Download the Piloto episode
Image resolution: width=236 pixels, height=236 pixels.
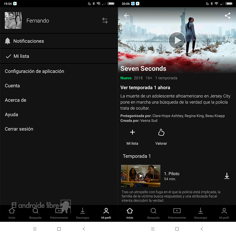tap(227, 176)
